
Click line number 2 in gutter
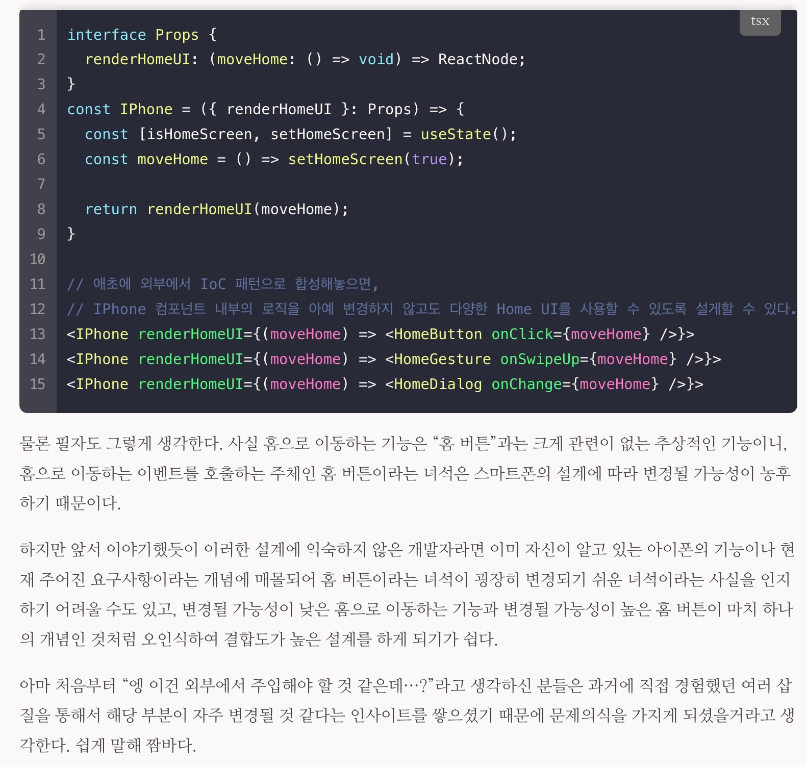(x=41, y=59)
